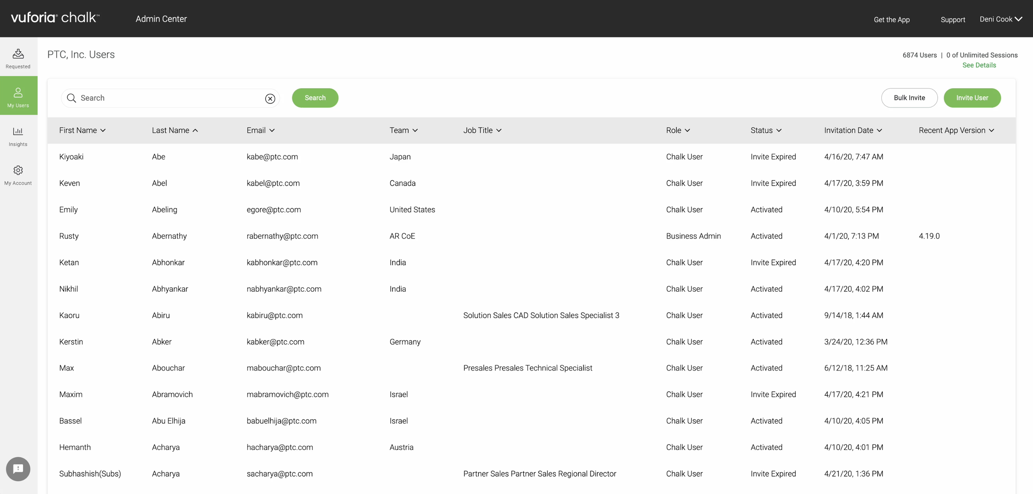Select email mabramovich@ptc.com
This screenshot has width=1033, height=494.
[x=288, y=394]
